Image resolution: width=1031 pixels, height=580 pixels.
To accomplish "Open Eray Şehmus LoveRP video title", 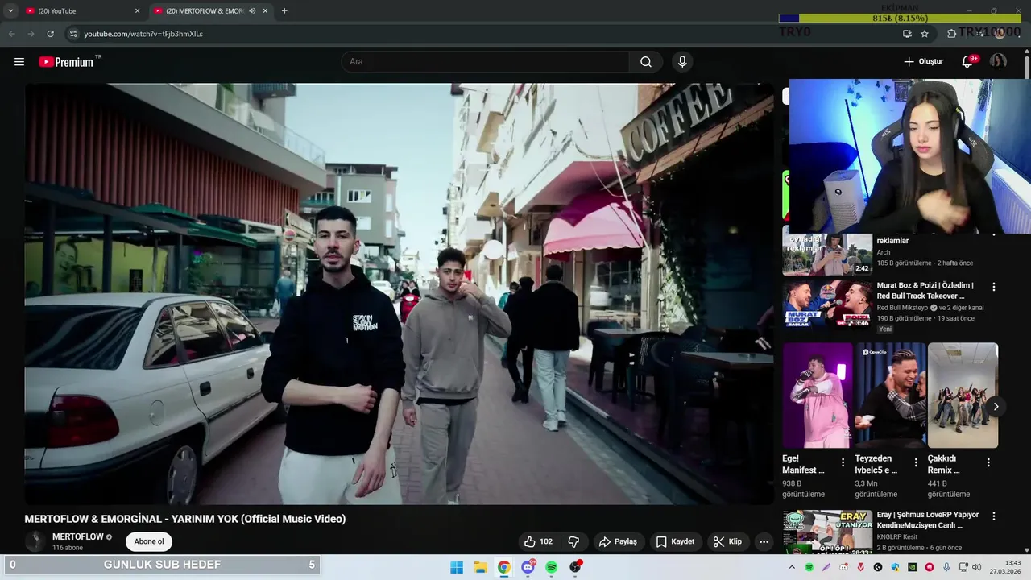I will [x=928, y=520].
